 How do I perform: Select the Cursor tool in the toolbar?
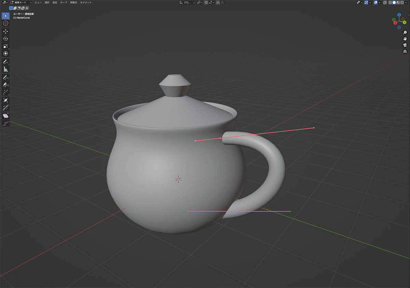point(5,23)
